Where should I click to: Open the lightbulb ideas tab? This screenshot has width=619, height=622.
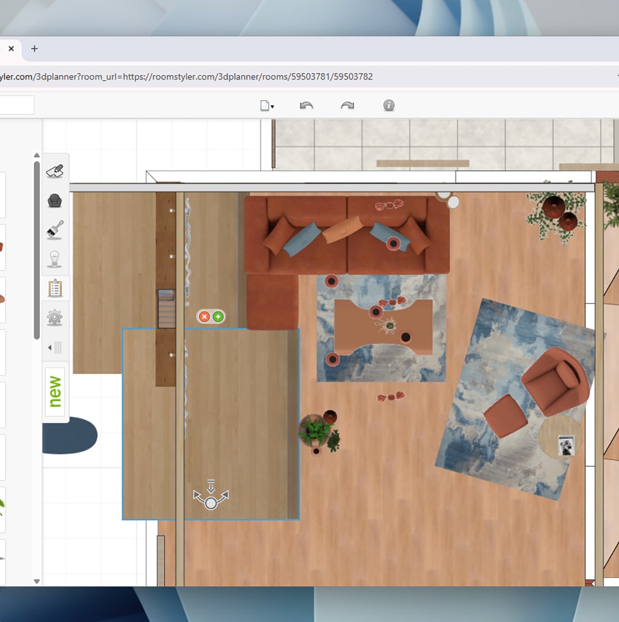pos(55,259)
